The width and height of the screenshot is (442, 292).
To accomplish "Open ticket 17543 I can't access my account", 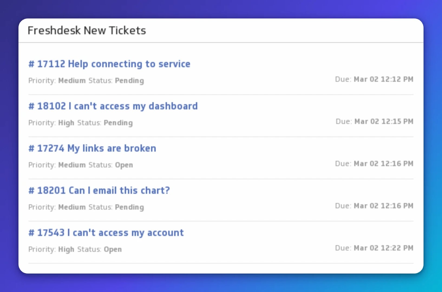I will click(106, 233).
